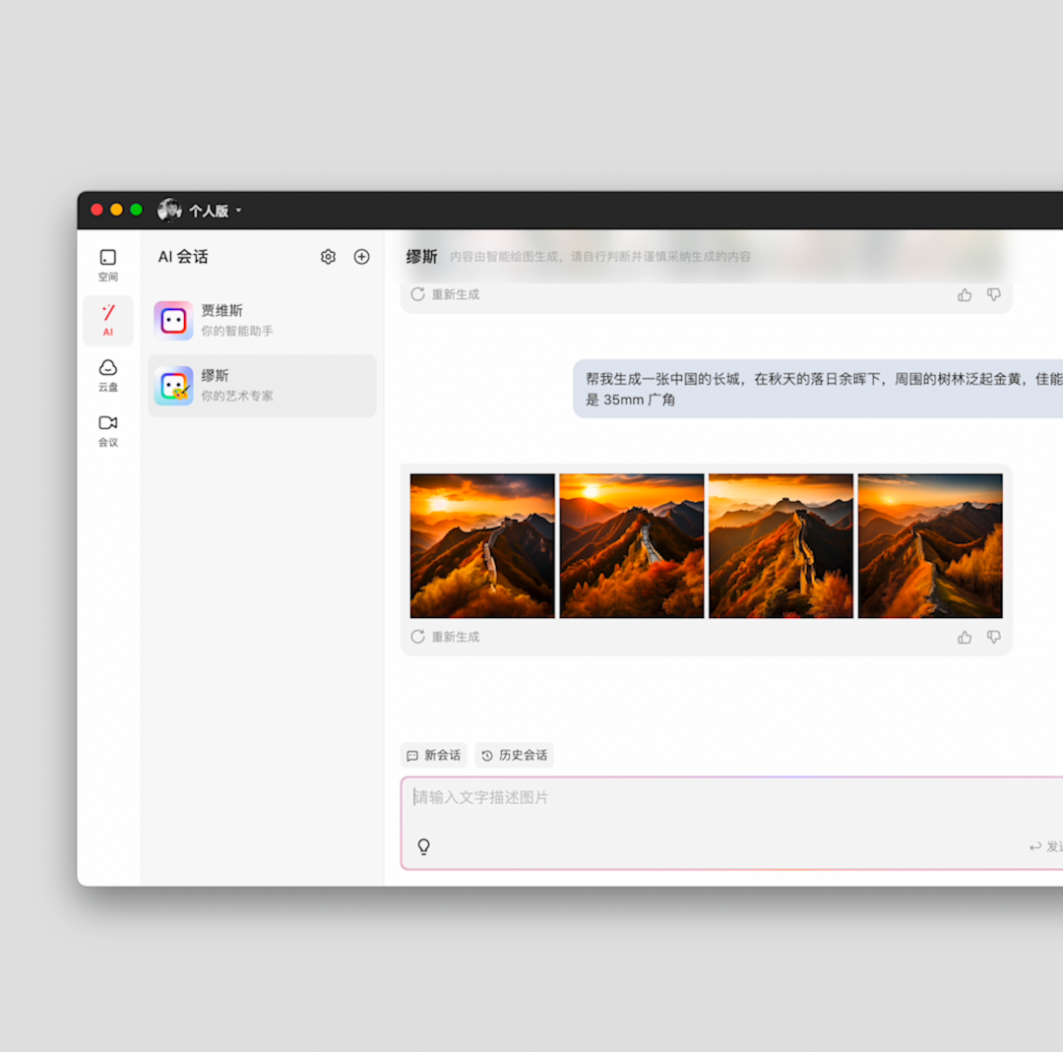The width and height of the screenshot is (1063, 1052).
Task: Click the 贾维斯 assistant avatar icon
Action: pyautogui.click(x=174, y=321)
